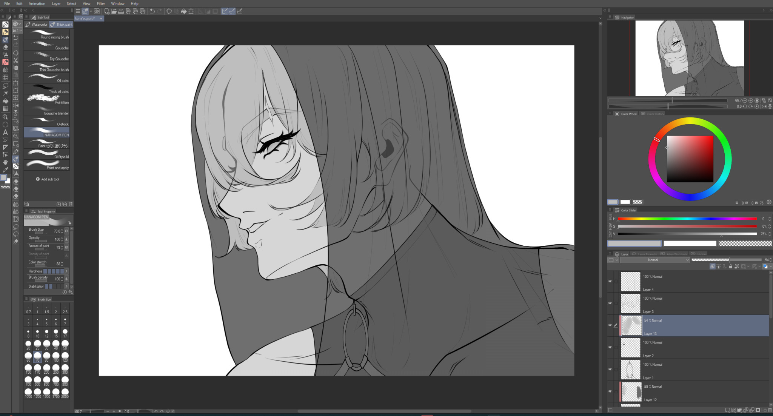The width and height of the screenshot is (773, 416).
Task: Hide Layer 4 with its eye icon
Action: (610, 281)
